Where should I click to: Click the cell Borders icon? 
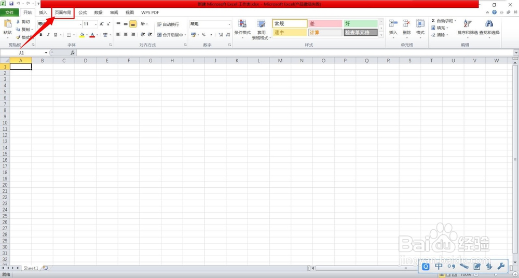pos(69,35)
